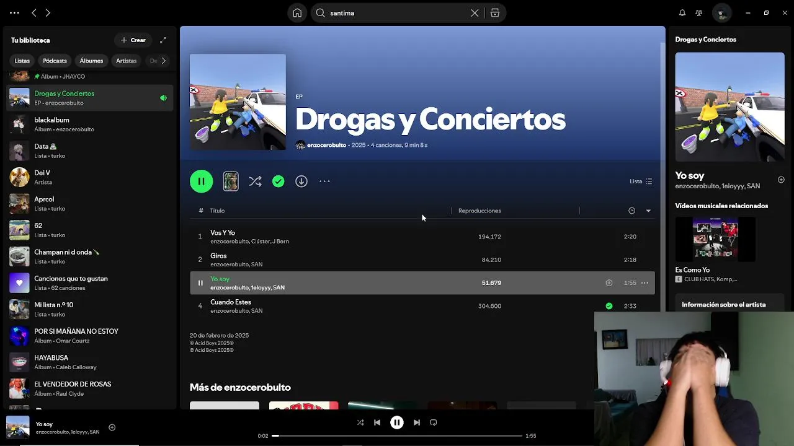Image resolution: width=794 pixels, height=446 pixels.
Task: Toggle shuffle in the player bar
Action: [360, 422]
